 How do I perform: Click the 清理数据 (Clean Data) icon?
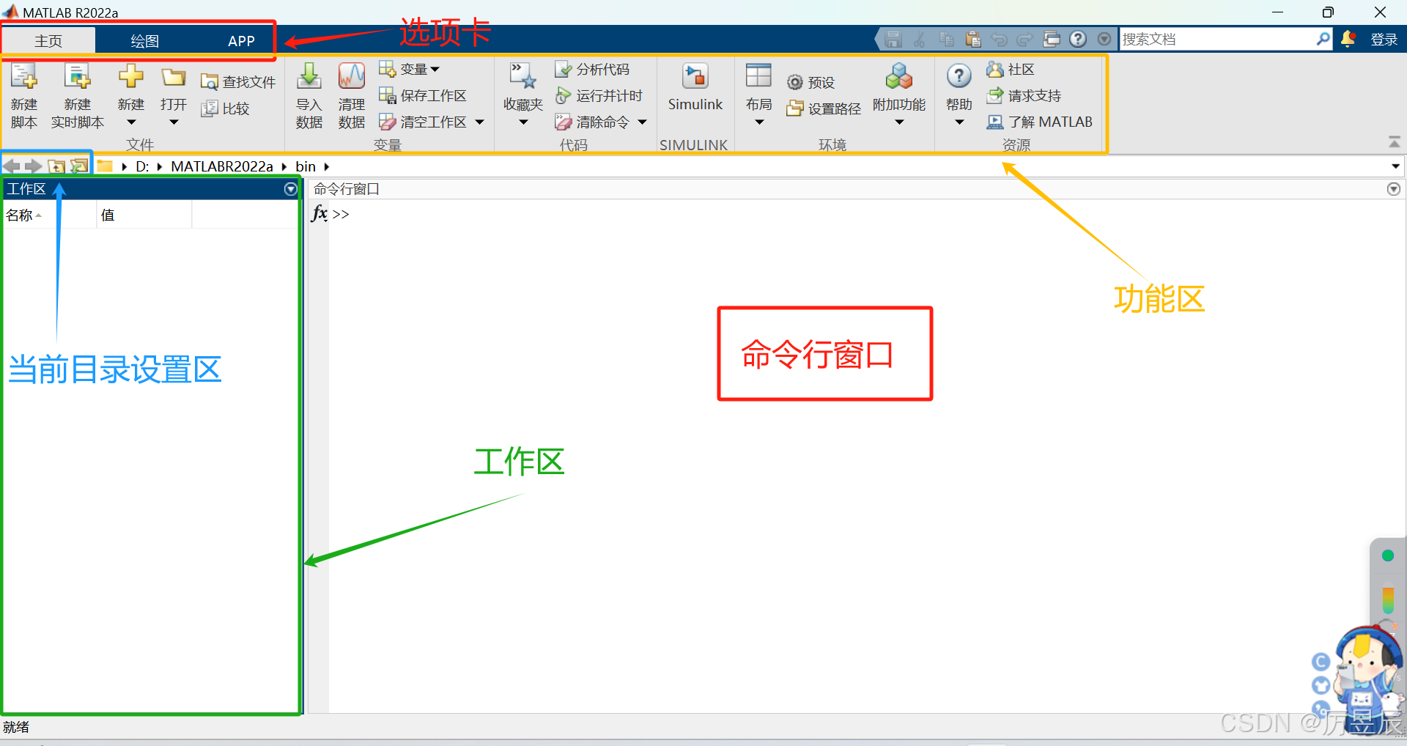pos(351,76)
